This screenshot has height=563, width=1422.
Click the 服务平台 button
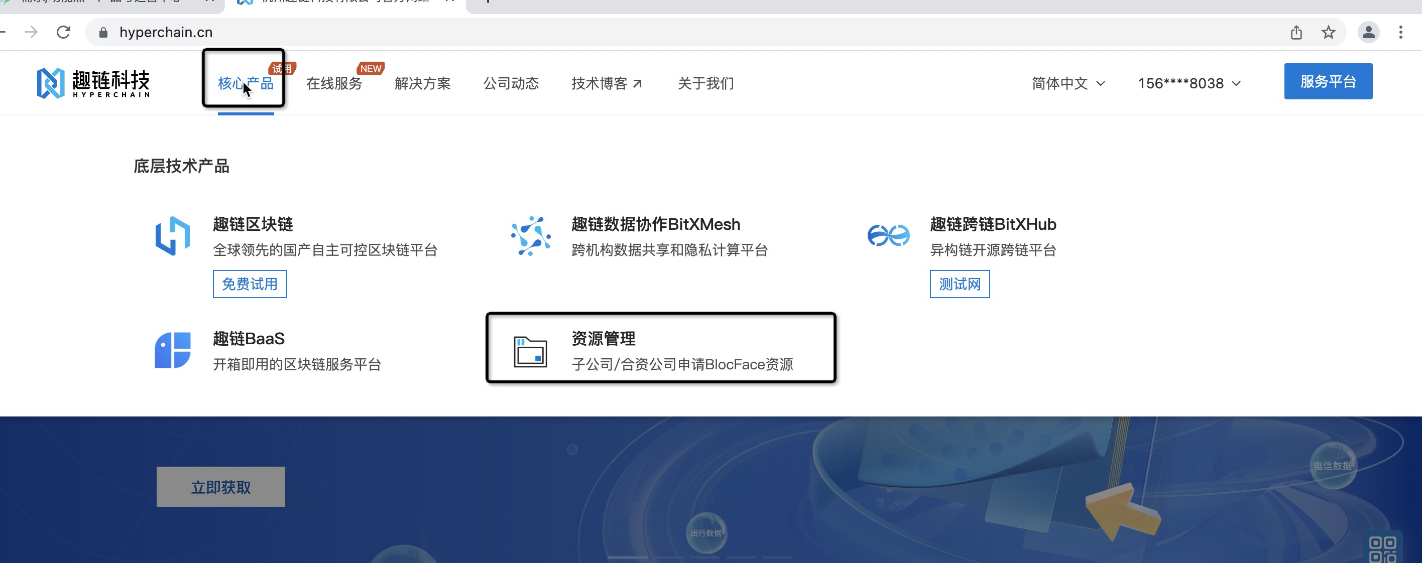point(1328,81)
